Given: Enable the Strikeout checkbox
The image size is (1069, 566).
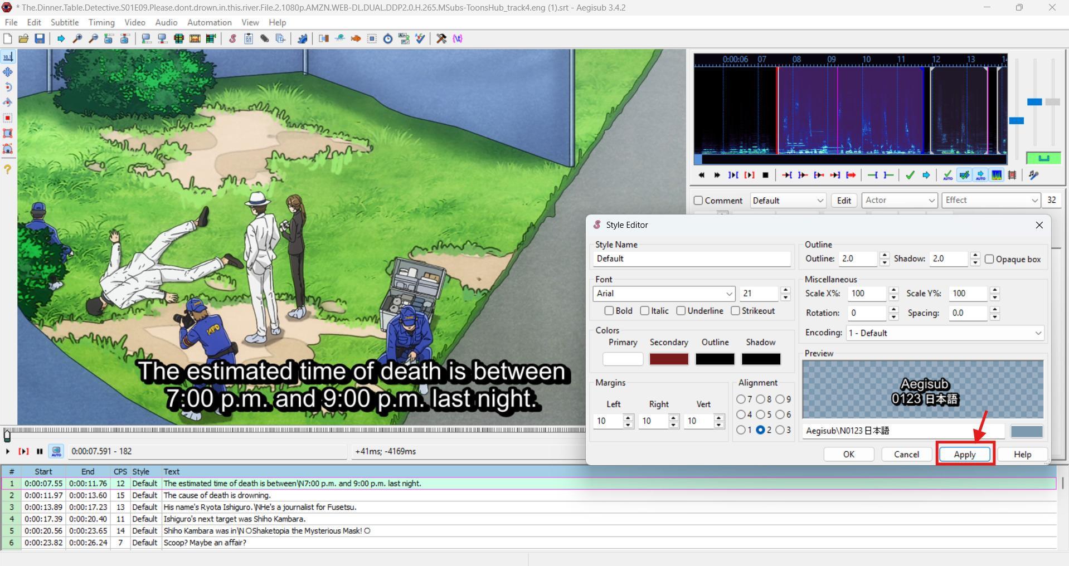Looking at the screenshot, I should [735, 311].
